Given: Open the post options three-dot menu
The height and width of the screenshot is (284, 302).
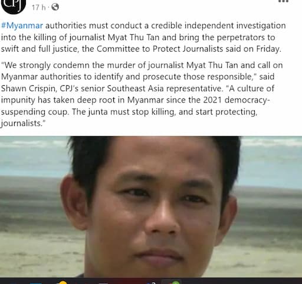Looking at the screenshot, I should click(x=284, y=1).
